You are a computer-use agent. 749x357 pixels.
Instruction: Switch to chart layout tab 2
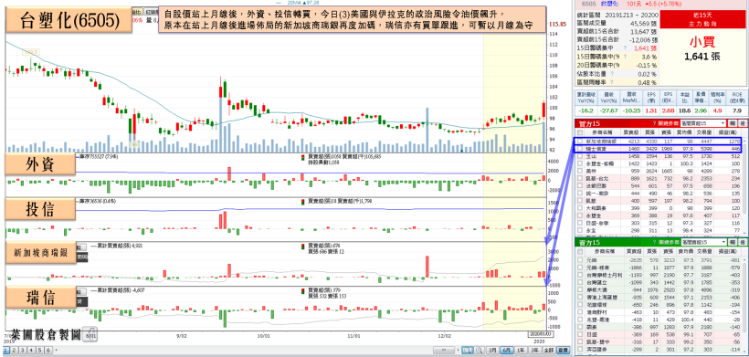pyautogui.click(x=14, y=351)
